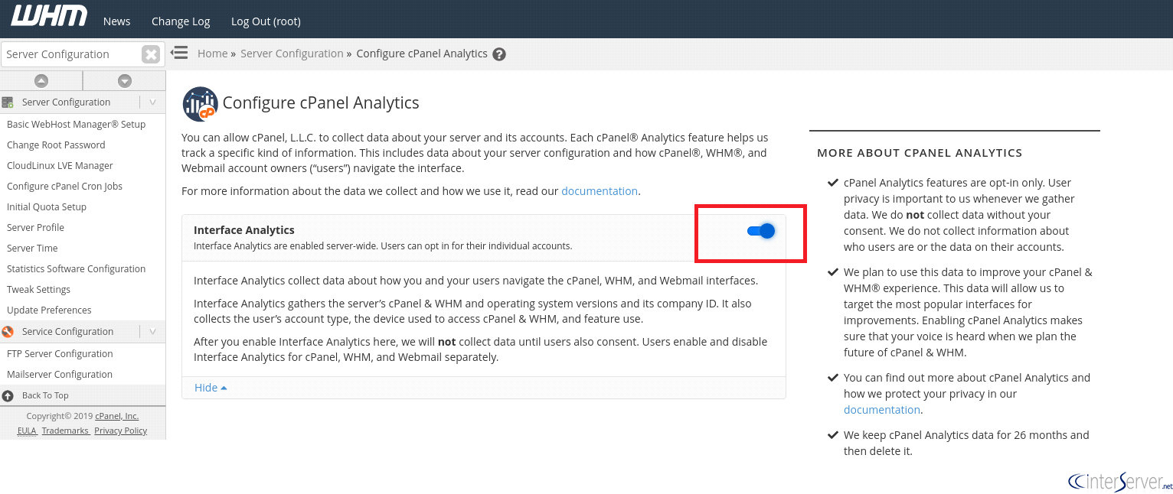This screenshot has width=1173, height=494.
Task: Click the collapse-all up arrow button
Action: 41,81
